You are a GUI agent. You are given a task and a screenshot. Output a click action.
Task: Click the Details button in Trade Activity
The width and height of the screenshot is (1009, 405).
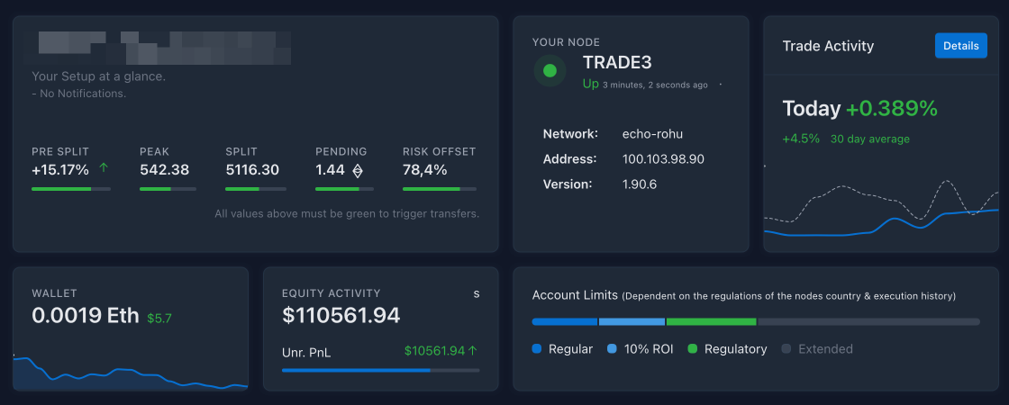click(x=960, y=46)
